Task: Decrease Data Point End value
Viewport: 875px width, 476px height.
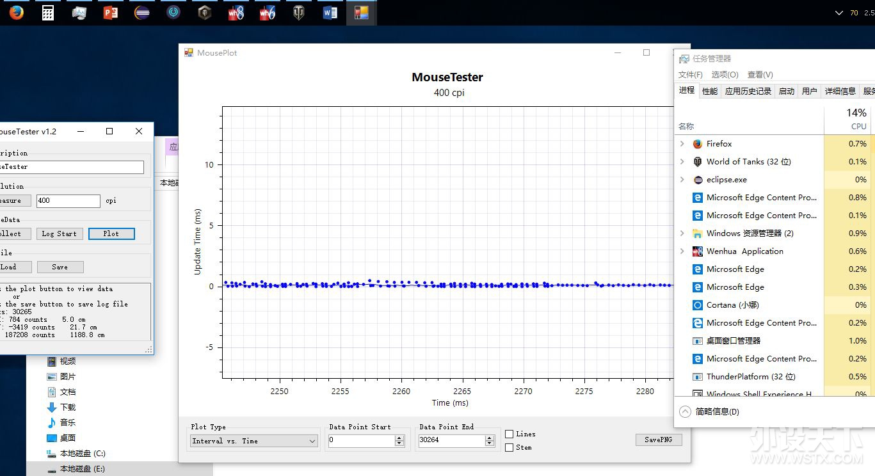Action: (x=490, y=443)
